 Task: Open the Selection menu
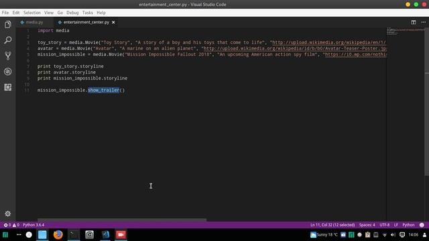[32, 13]
